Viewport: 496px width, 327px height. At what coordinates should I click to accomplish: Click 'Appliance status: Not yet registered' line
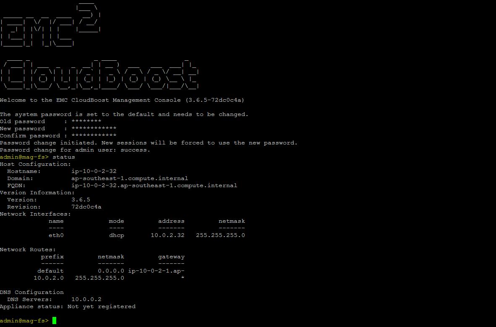[x=68, y=306]
